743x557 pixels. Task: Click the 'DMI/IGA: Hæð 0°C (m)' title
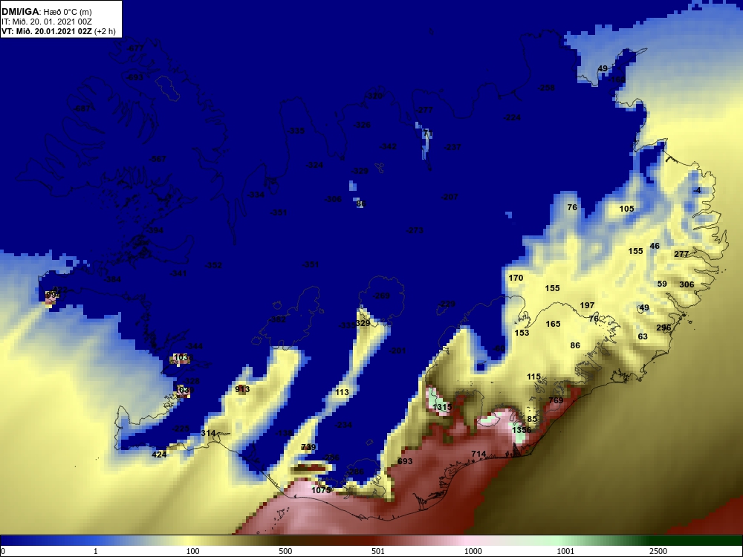click(x=47, y=11)
